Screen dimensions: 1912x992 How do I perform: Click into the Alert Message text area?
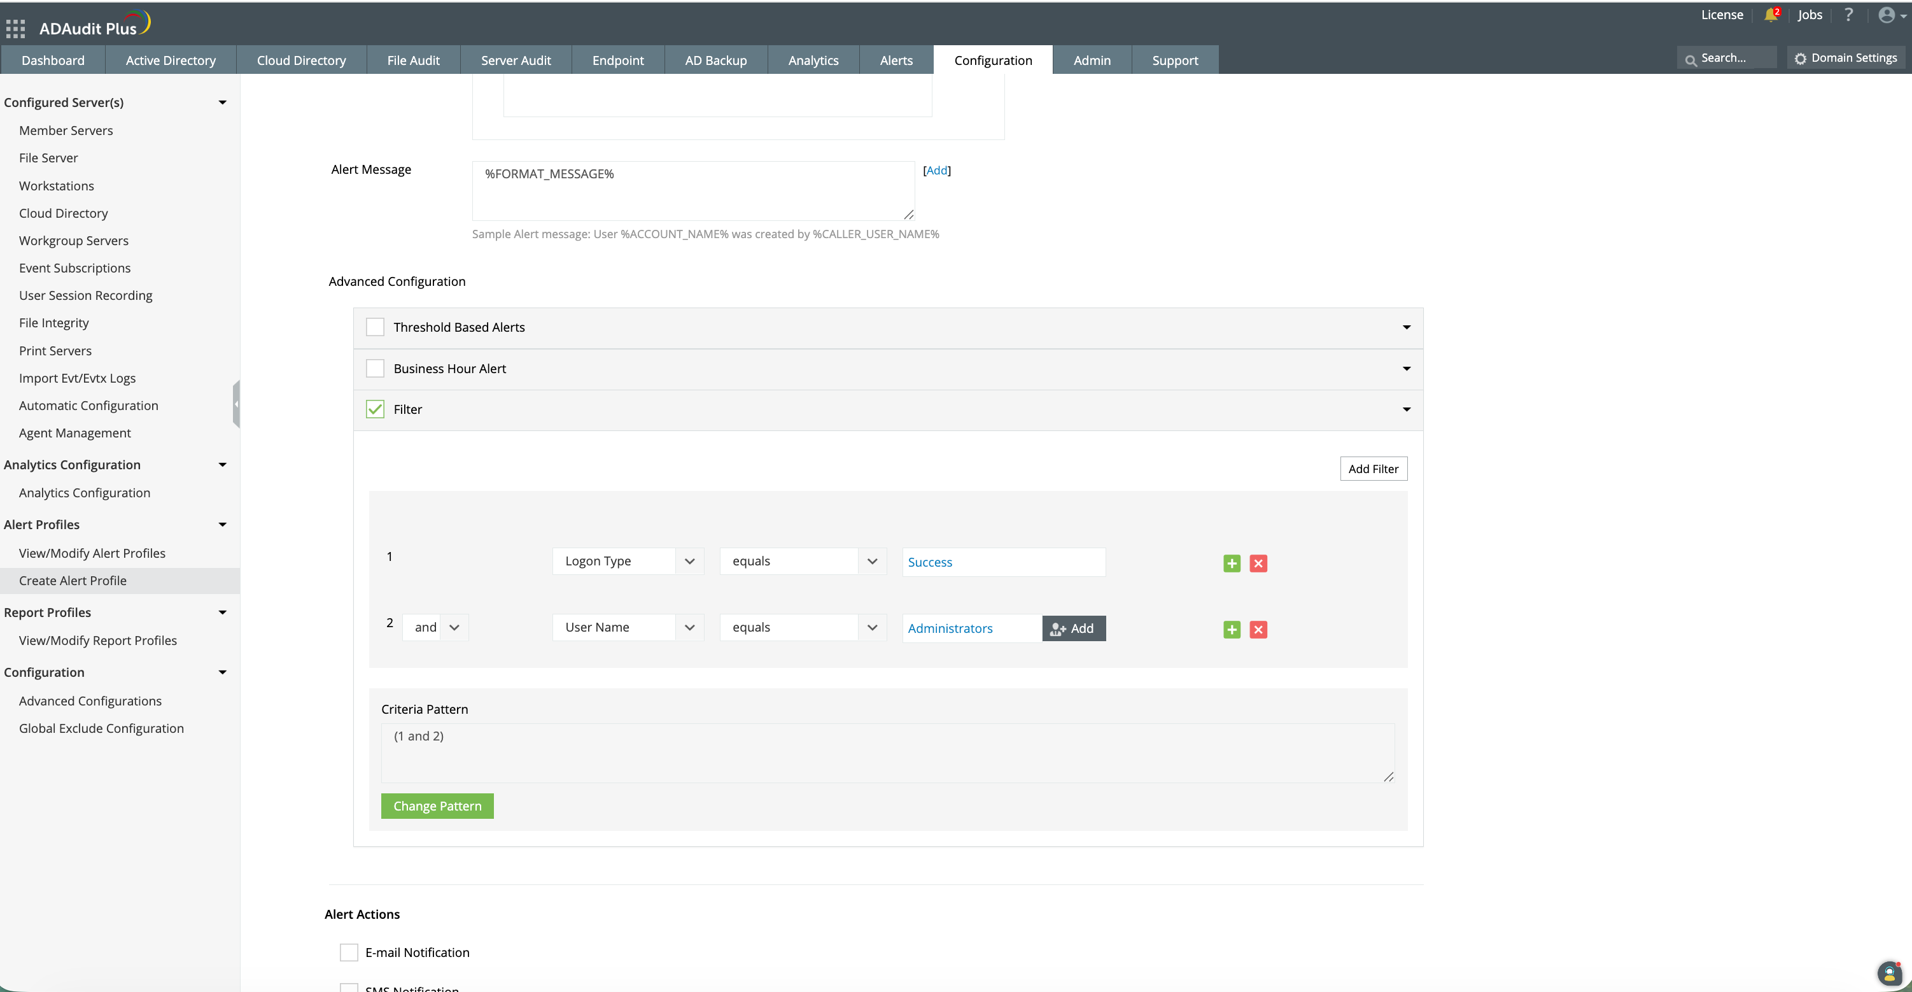(x=692, y=192)
